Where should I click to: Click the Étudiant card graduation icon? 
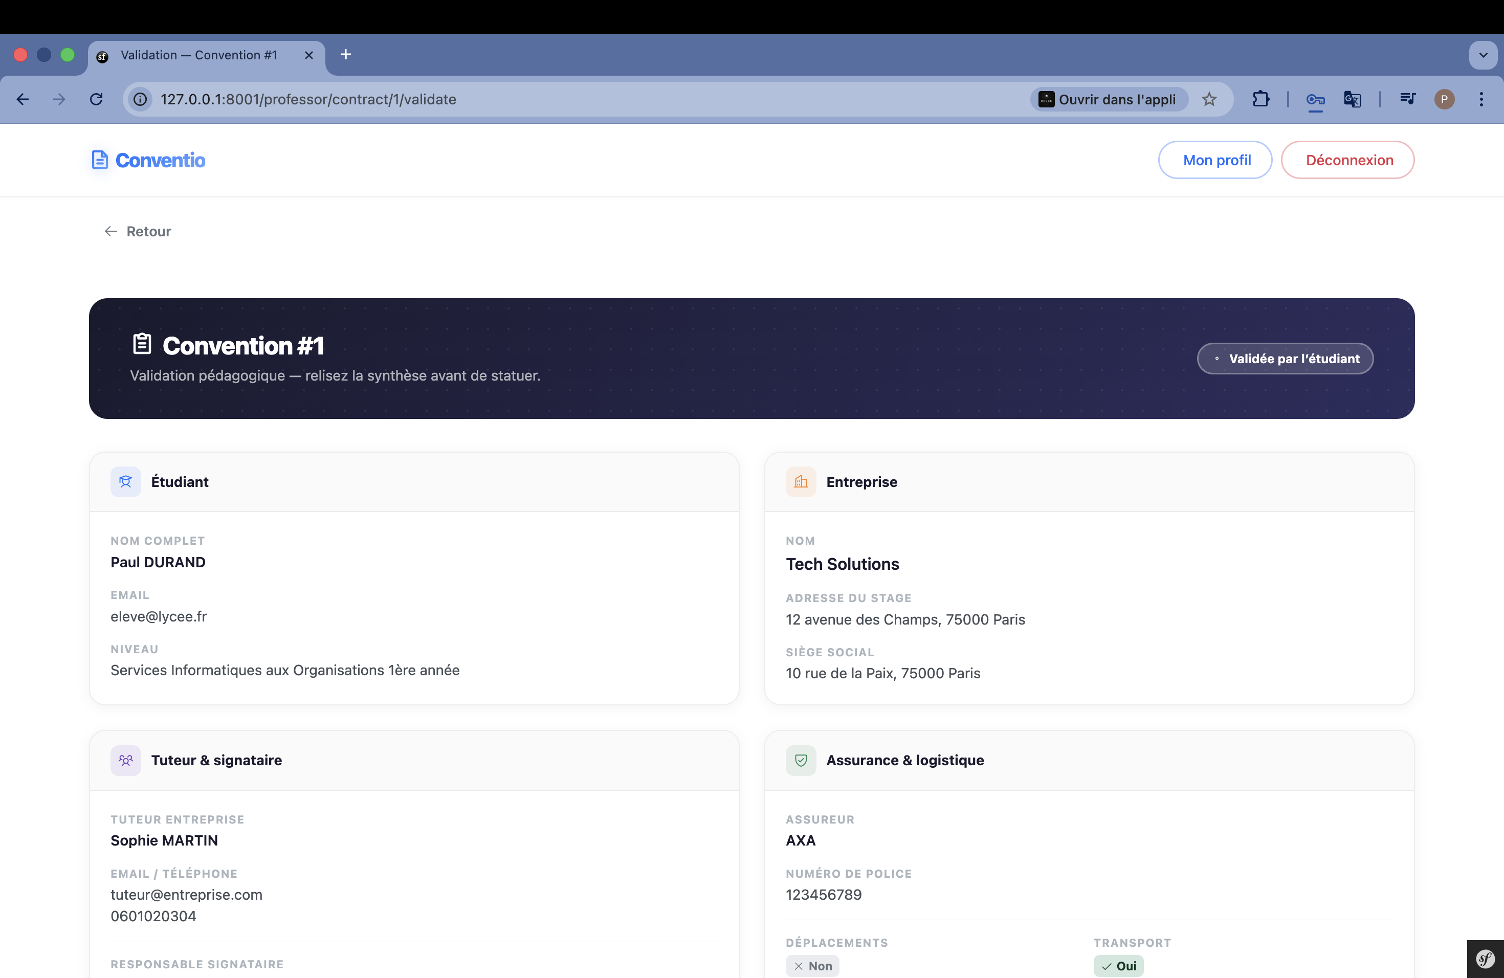[x=126, y=482]
